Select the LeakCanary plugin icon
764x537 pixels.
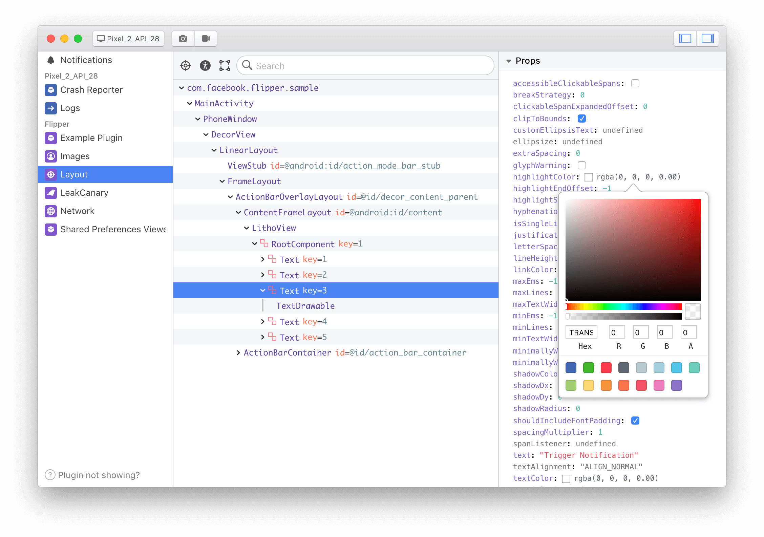click(51, 193)
